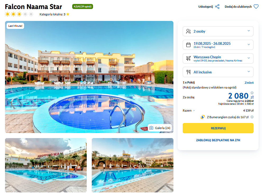Image resolution: width=262 pixels, height=194 pixels.
Task: Click the airplane icon in departure field
Action: coord(188,58)
